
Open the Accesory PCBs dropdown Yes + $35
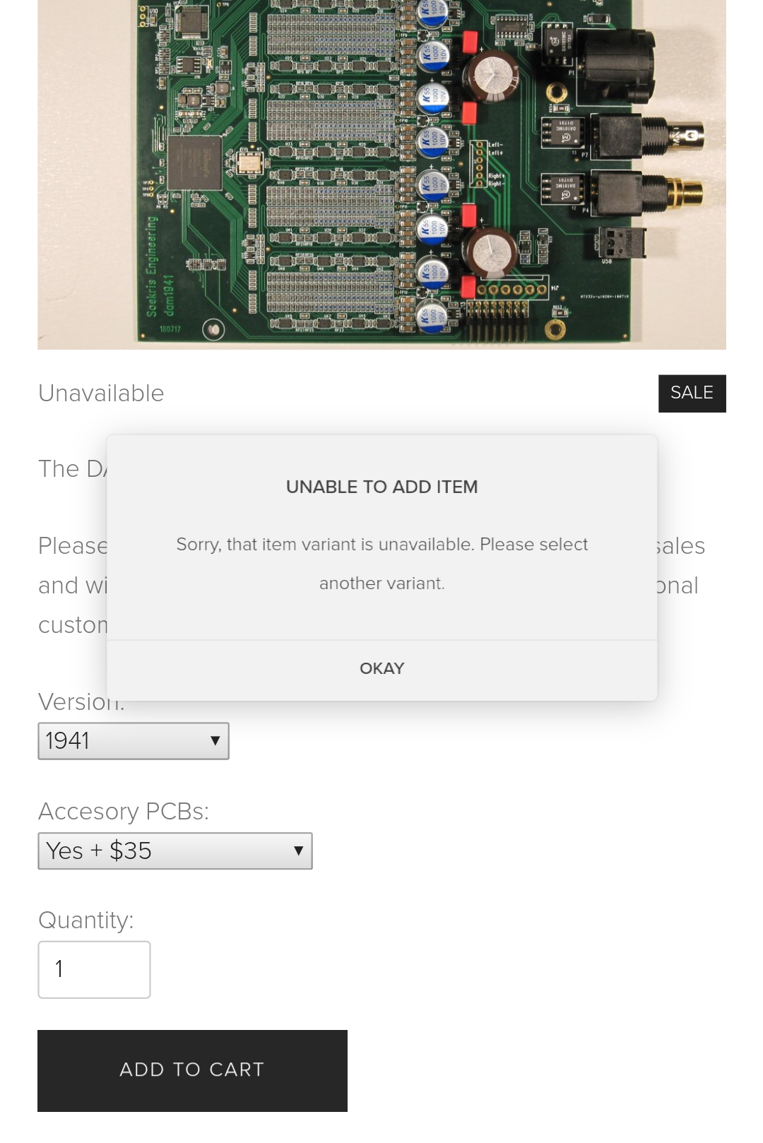click(175, 851)
